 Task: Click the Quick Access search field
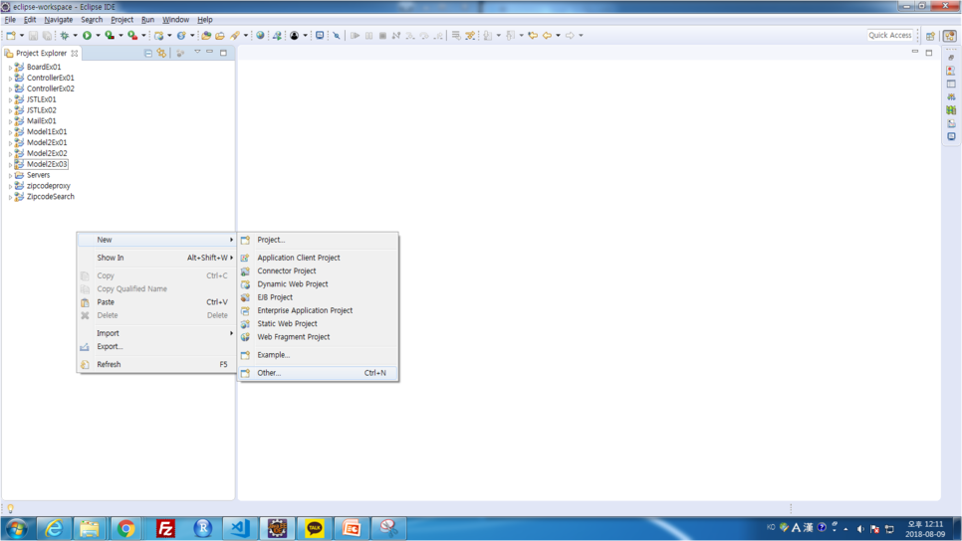(889, 35)
